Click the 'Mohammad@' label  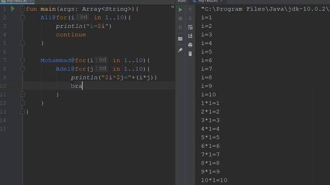click(57, 60)
